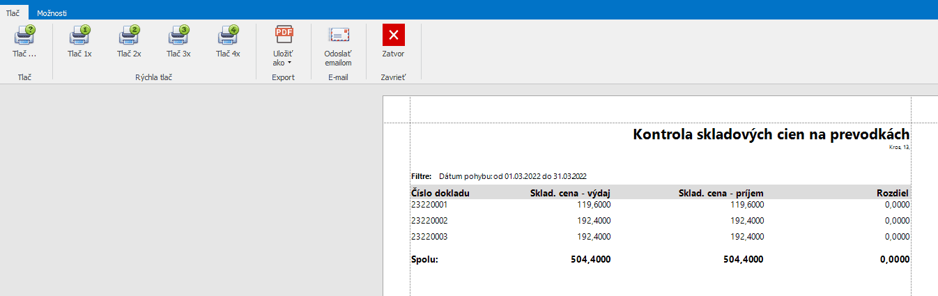This screenshot has height=296, width=938.
Task: Select the Tlač 3x quick print icon
Action: [x=178, y=35]
